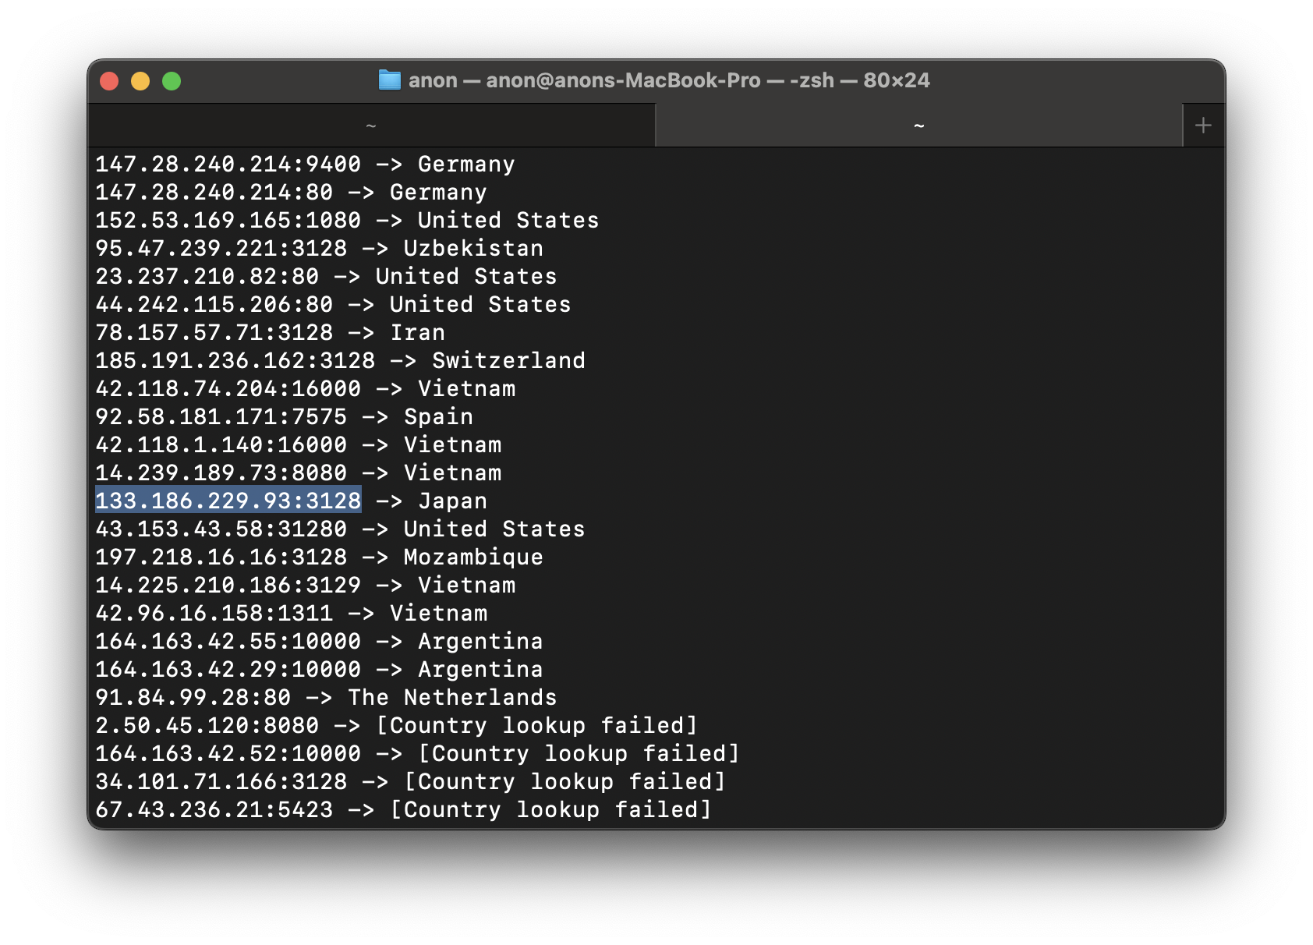The width and height of the screenshot is (1313, 945).
Task: Click the address 152.53.169.165:1080
Action: point(228,220)
